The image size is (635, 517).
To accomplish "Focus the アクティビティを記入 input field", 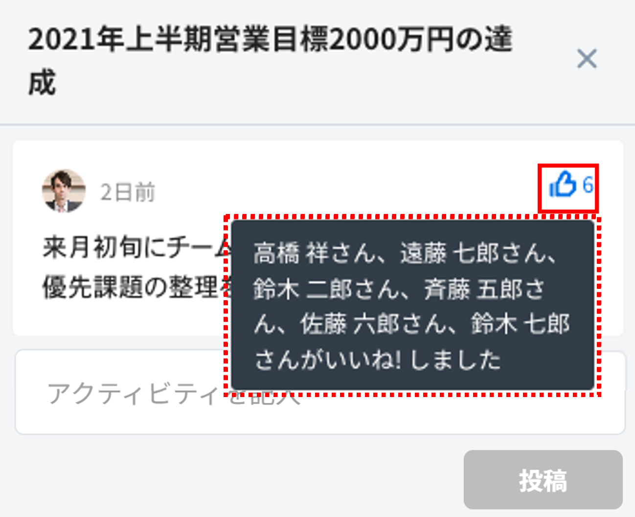I will point(320,392).
